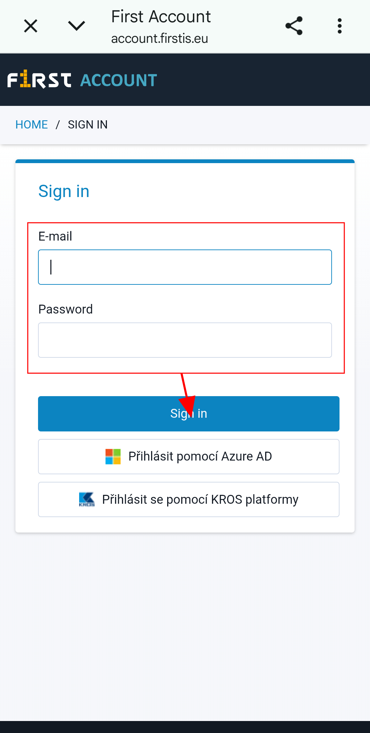The width and height of the screenshot is (370, 733).
Task: Choose Přihlásit se pomocí KROS platformy
Action: pos(189,500)
